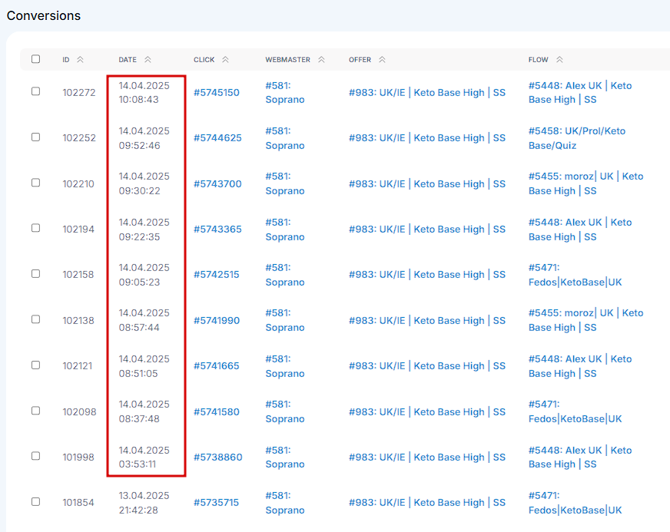Open flow #5448 Alex UK in row 102121
This screenshot has width=670, height=532.
click(x=580, y=366)
